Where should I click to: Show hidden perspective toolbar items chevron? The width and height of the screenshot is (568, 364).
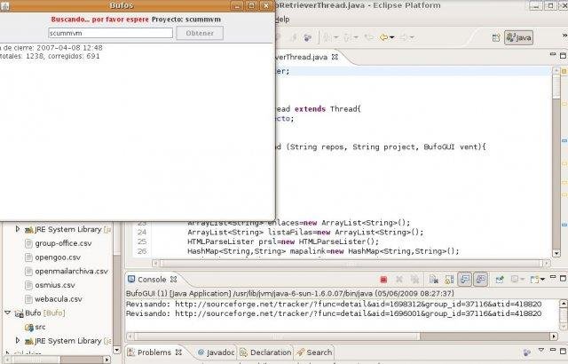click(564, 36)
